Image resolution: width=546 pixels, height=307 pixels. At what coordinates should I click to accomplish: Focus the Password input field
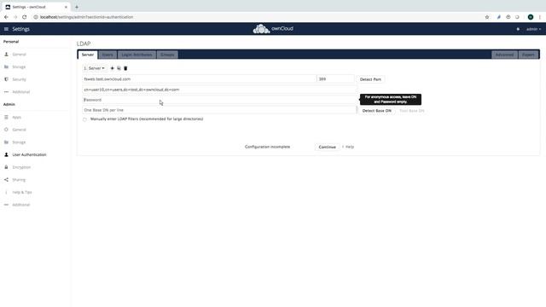220,100
